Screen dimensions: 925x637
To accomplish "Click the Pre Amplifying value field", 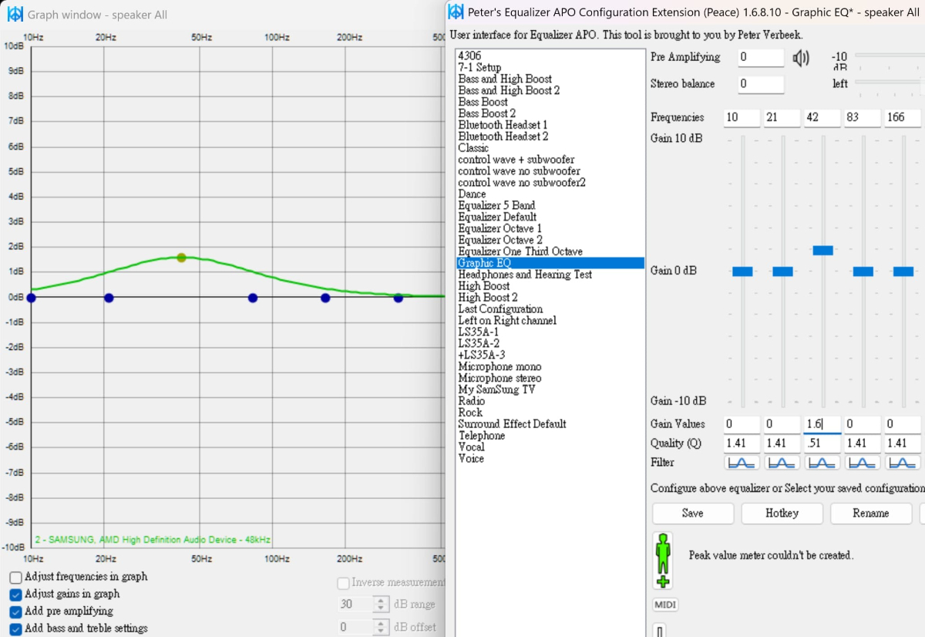I will [x=761, y=58].
